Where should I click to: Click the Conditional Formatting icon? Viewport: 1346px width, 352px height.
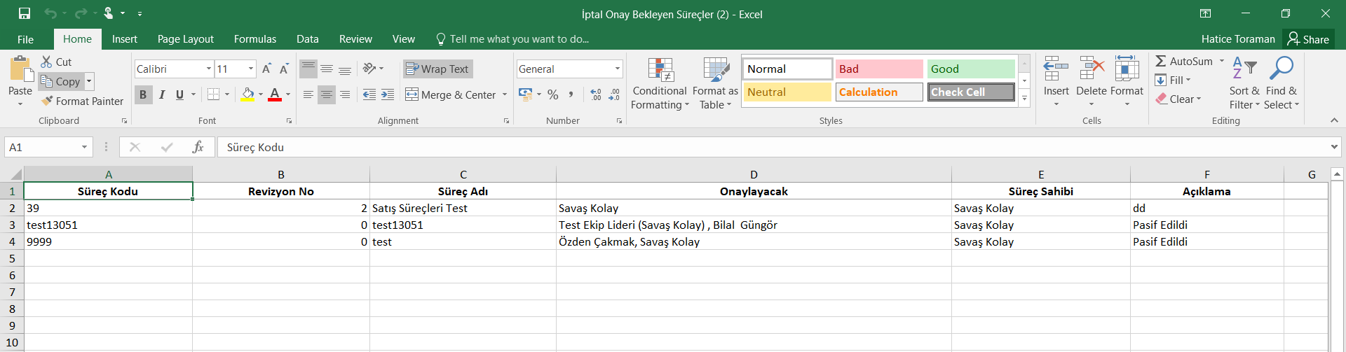coord(660,71)
